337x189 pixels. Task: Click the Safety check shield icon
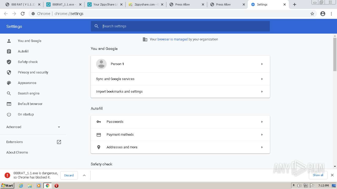(9, 62)
